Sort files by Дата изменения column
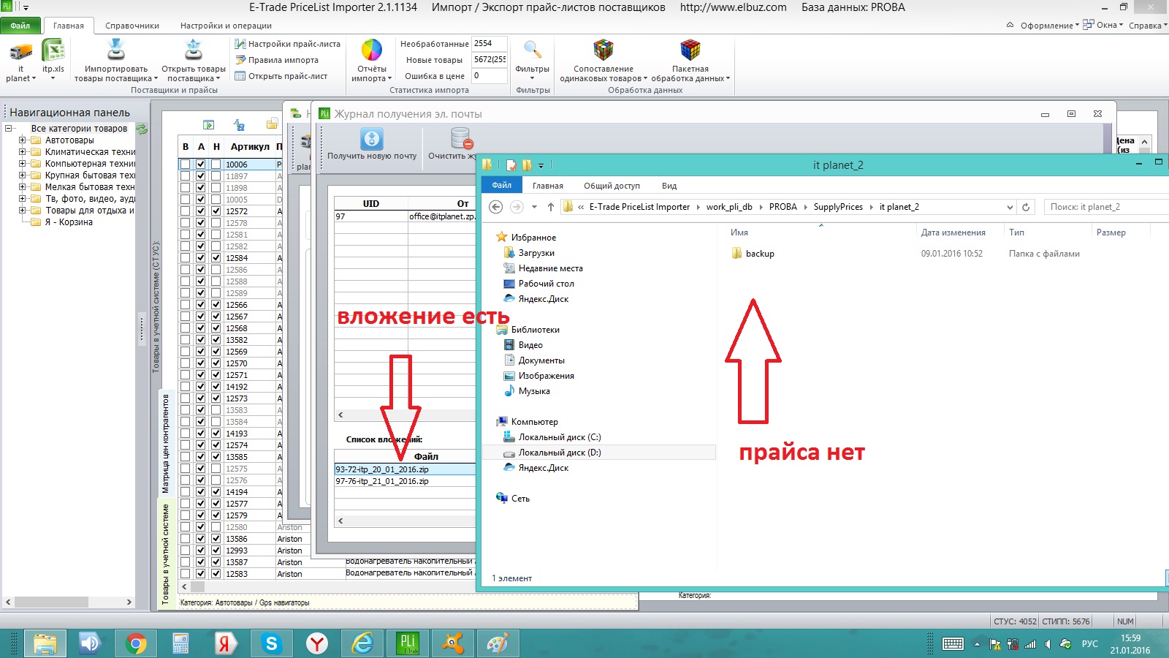The width and height of the screenshot is (1169, 658). pos(953,232)
